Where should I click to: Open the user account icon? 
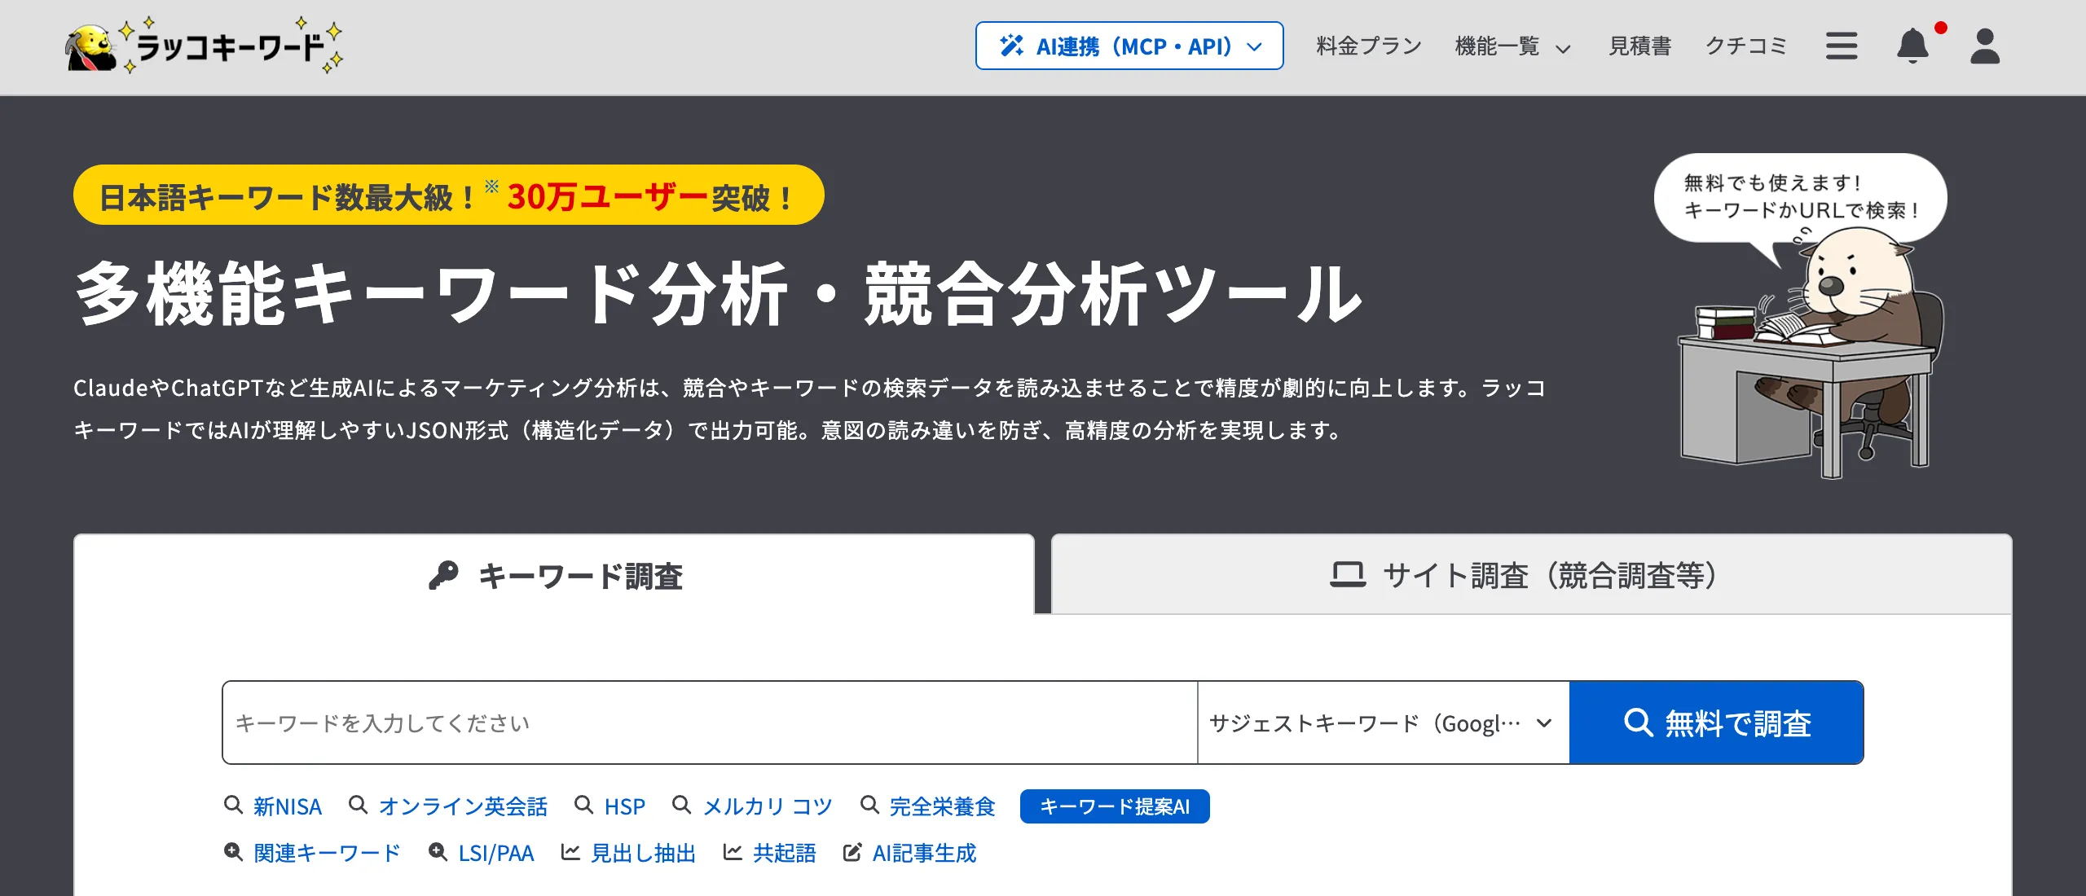tap(1985, 46)
